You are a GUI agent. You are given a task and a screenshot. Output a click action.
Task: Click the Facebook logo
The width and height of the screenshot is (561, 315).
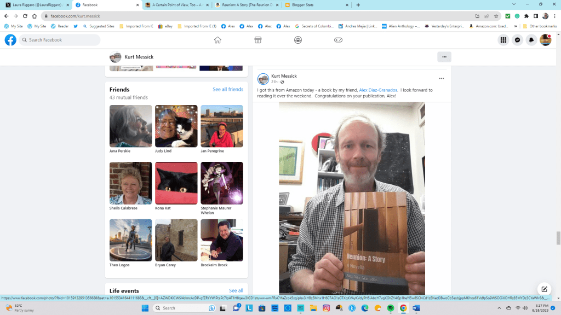pyautogui.click(x=10, y=40)
